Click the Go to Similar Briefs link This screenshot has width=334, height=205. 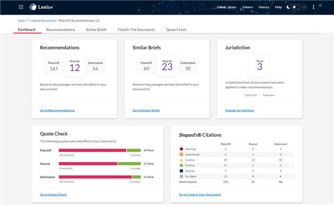tap(146, 111)
